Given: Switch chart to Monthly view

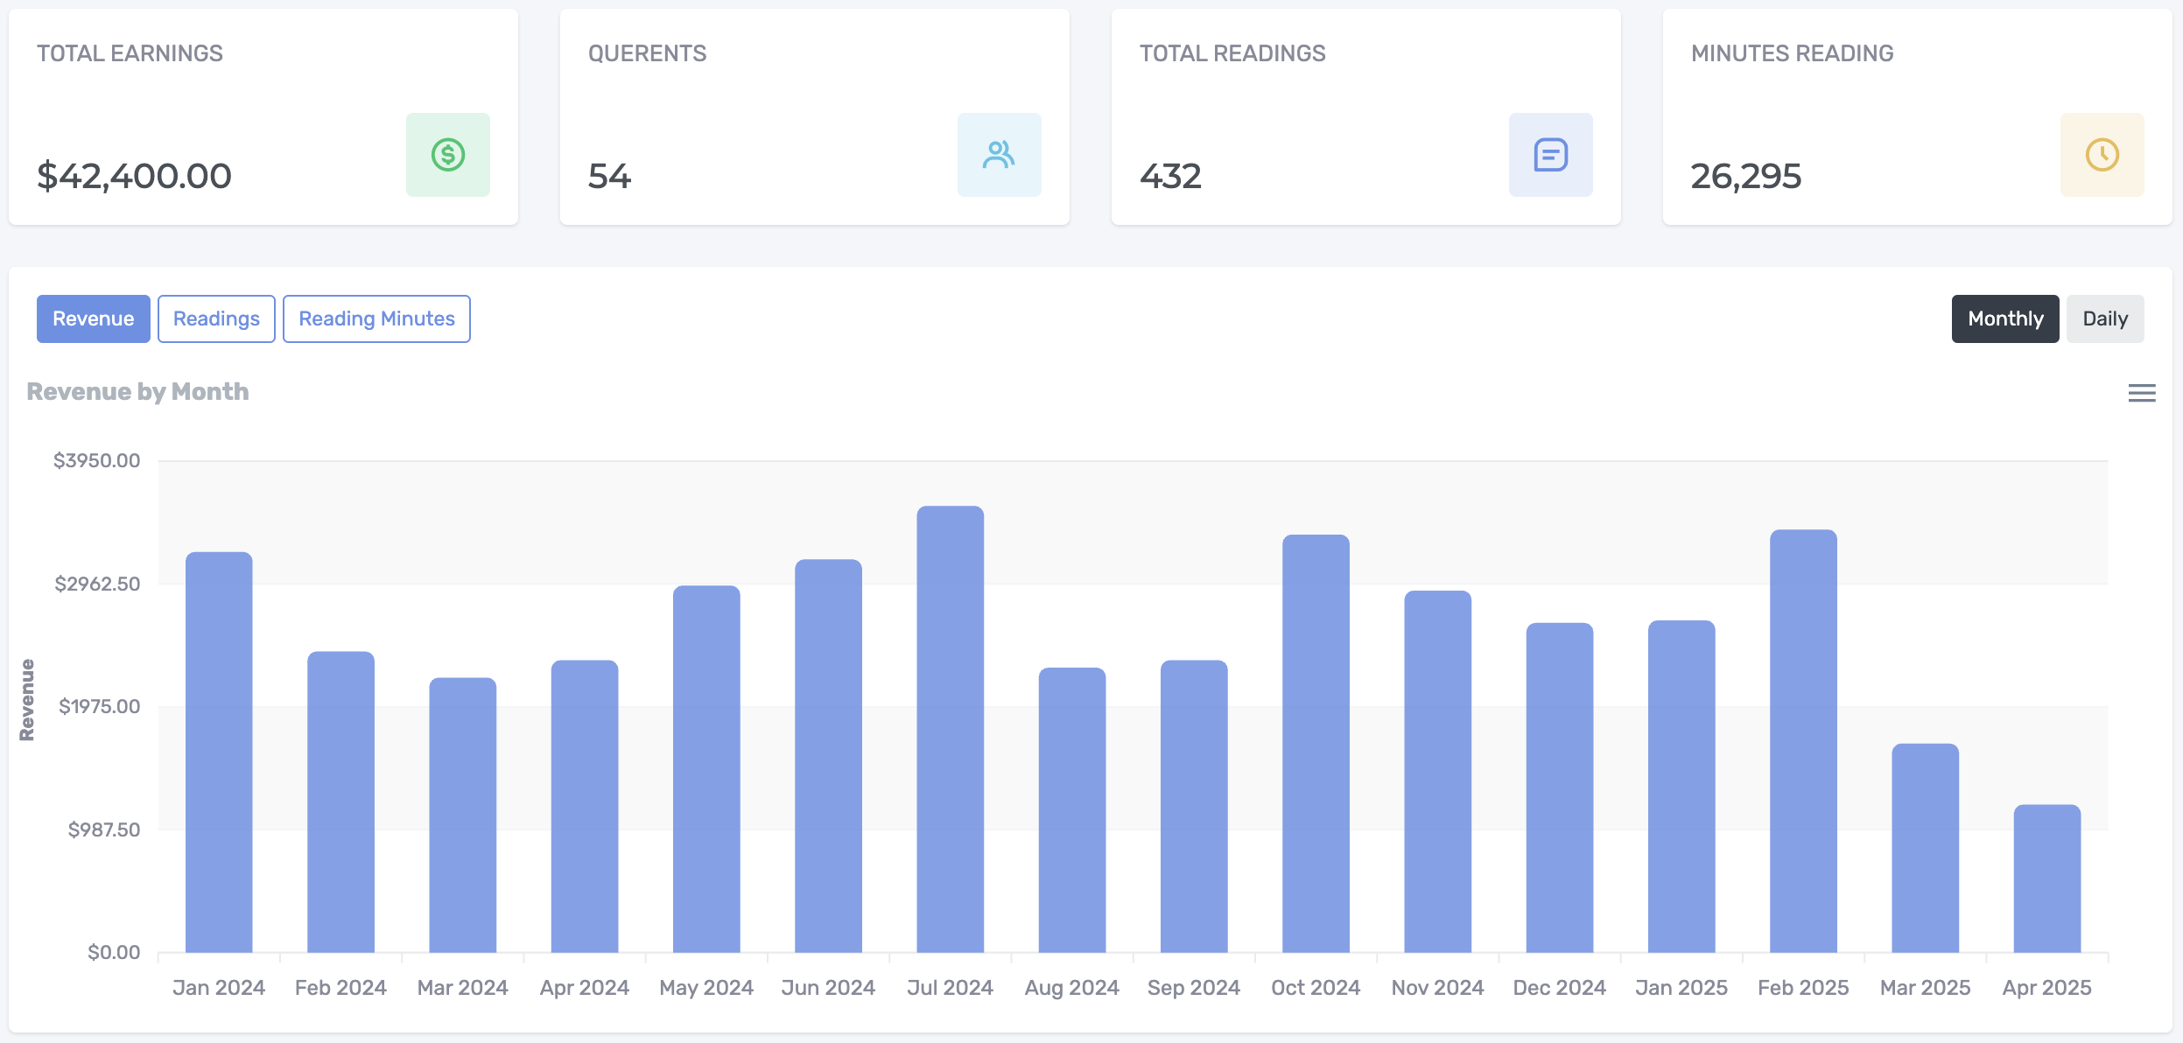Looking at the screenshot, I should tap(2005, 318).
